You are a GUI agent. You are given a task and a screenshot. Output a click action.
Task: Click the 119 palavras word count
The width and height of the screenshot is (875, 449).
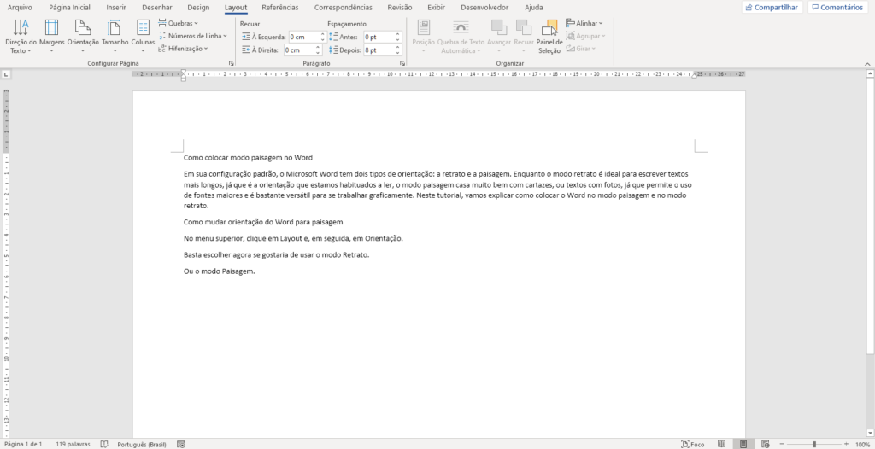point(73,444)
